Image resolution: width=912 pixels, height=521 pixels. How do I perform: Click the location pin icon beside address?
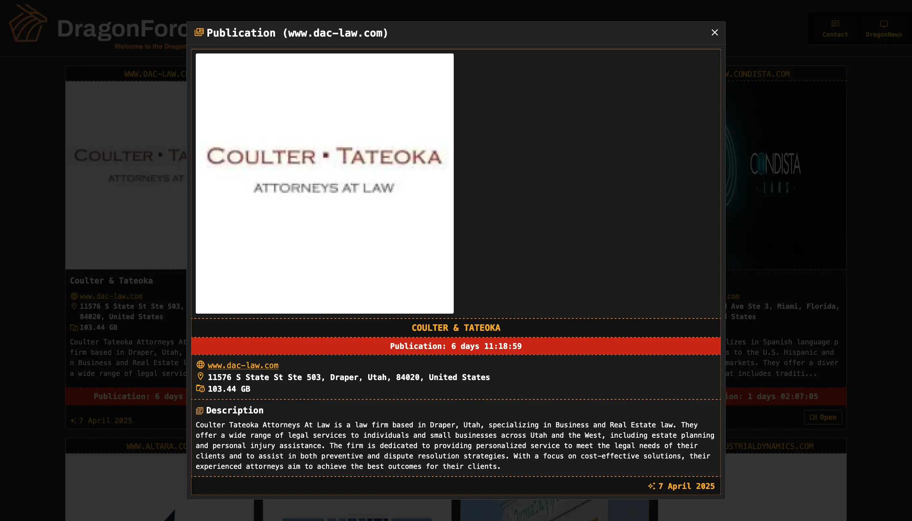tap(200, 376)
